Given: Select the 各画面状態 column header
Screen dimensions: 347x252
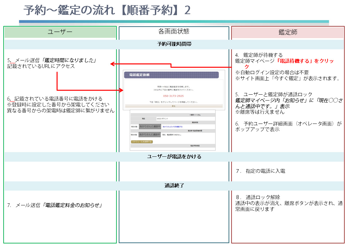Looking at the screenshot, I should point(174,32).
